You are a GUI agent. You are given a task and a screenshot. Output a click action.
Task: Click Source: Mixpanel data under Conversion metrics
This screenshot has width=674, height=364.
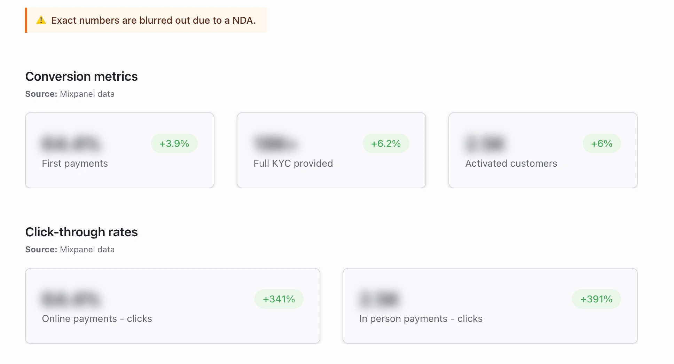click(x=70, y=94)
